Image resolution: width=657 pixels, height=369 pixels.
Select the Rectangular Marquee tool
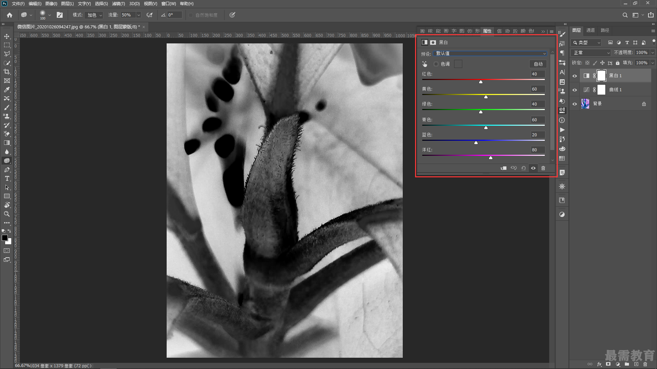[7, 45]
